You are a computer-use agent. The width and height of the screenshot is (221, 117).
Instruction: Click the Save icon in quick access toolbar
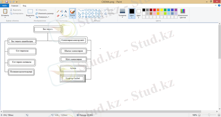click(7, 2)
